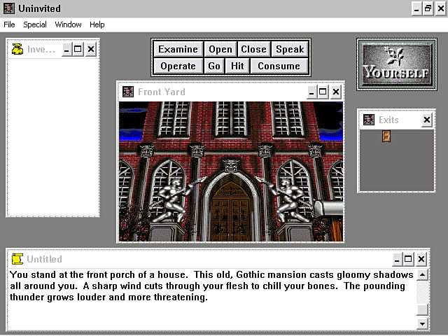
Task: Minimize the Untitled text window
Action: [x=397, y=259]
